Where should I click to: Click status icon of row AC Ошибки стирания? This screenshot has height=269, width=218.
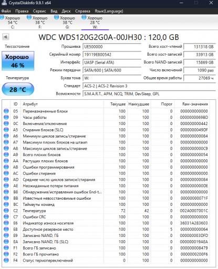point(6,173)
